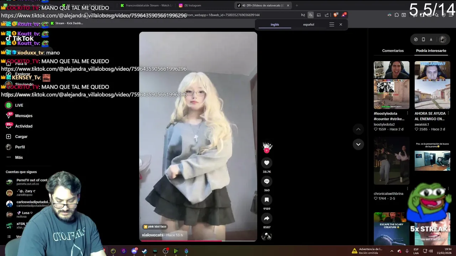This screenshot has height=256, width=456.
Task: Click the download desktop app arrow icon
Action: 431,39
